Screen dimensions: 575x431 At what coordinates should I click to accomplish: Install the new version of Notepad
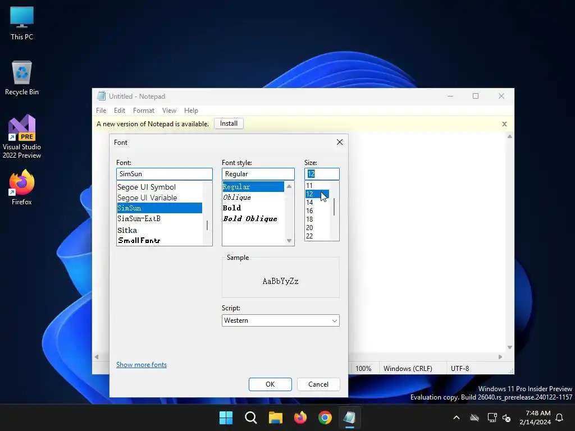[229, 123]
